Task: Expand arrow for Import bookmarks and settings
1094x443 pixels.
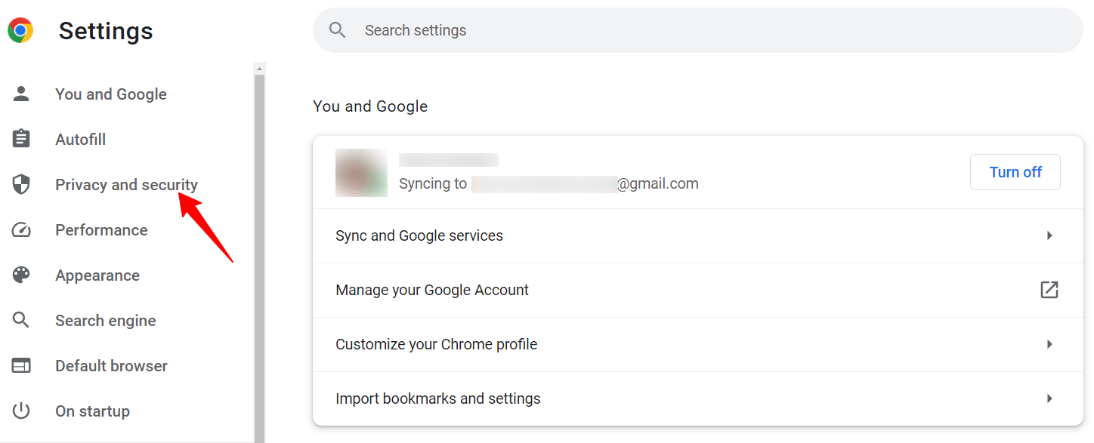Action: click(x=1049, y=398)
